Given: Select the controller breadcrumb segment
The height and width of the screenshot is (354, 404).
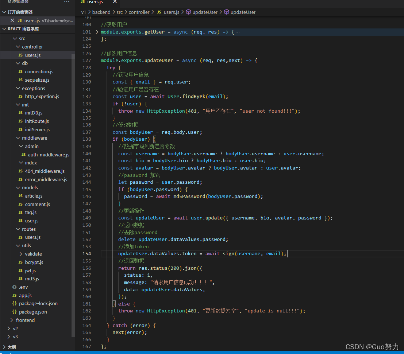Looking at the screenshot, I should [x=139, y=12].
